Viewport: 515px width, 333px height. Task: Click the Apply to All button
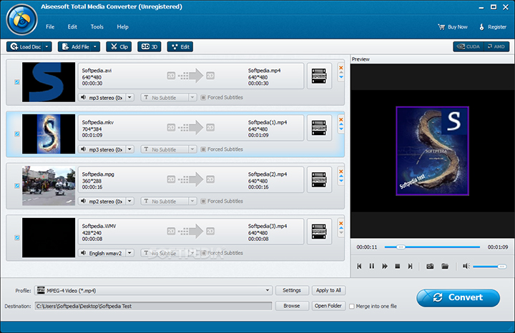(x=328, y=290)
